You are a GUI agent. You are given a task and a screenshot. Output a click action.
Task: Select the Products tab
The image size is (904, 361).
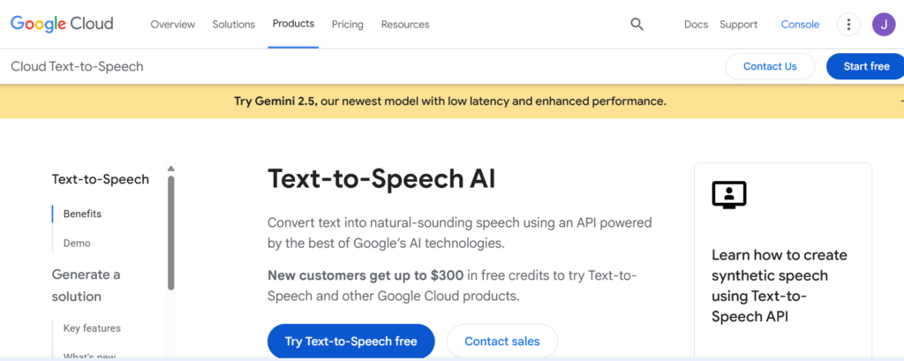coord(293,24)
